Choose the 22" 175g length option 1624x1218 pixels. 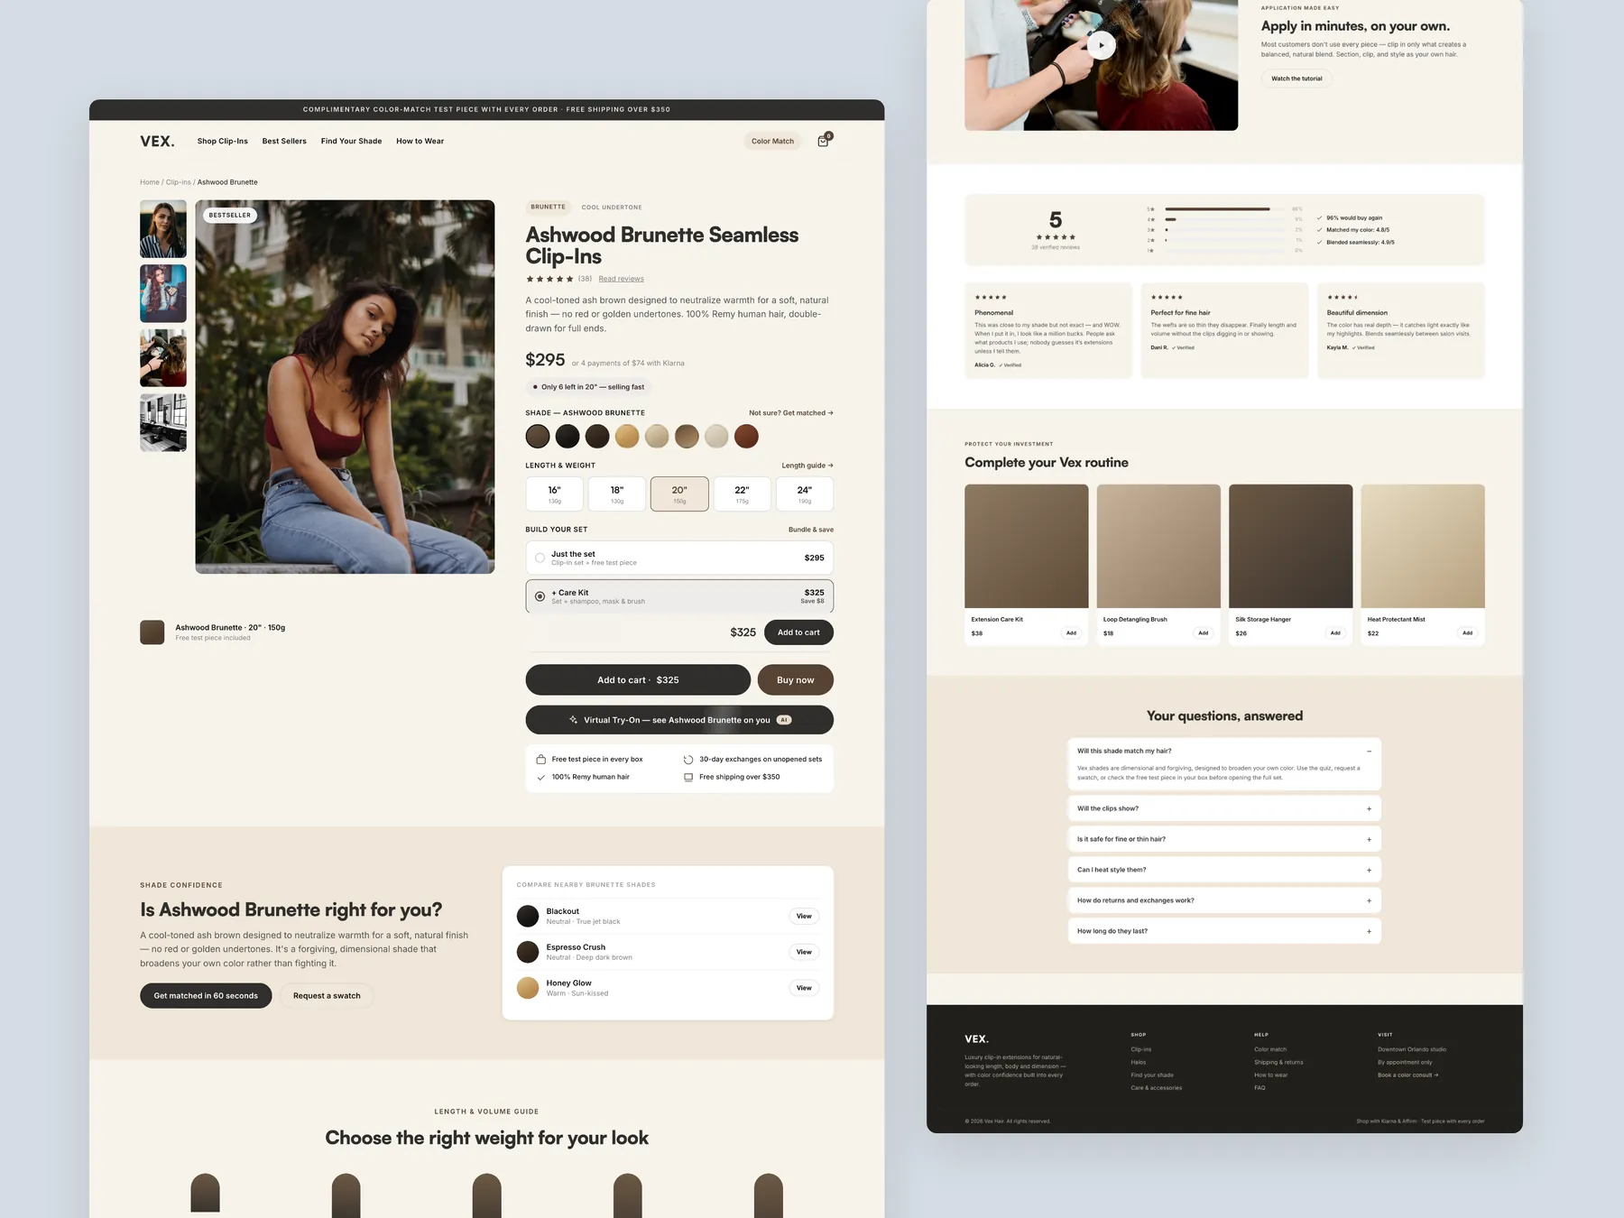(x=742, y=494)
